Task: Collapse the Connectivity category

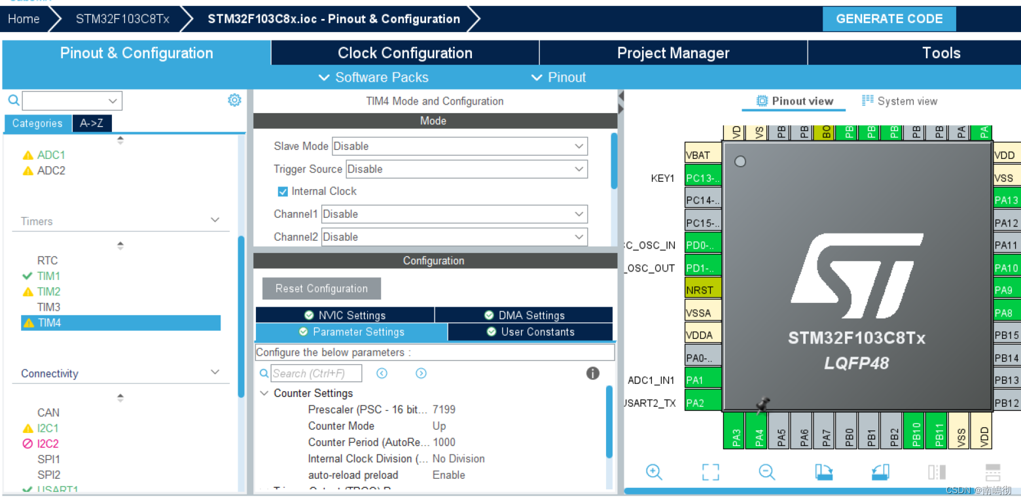Action: click(215, 372)
